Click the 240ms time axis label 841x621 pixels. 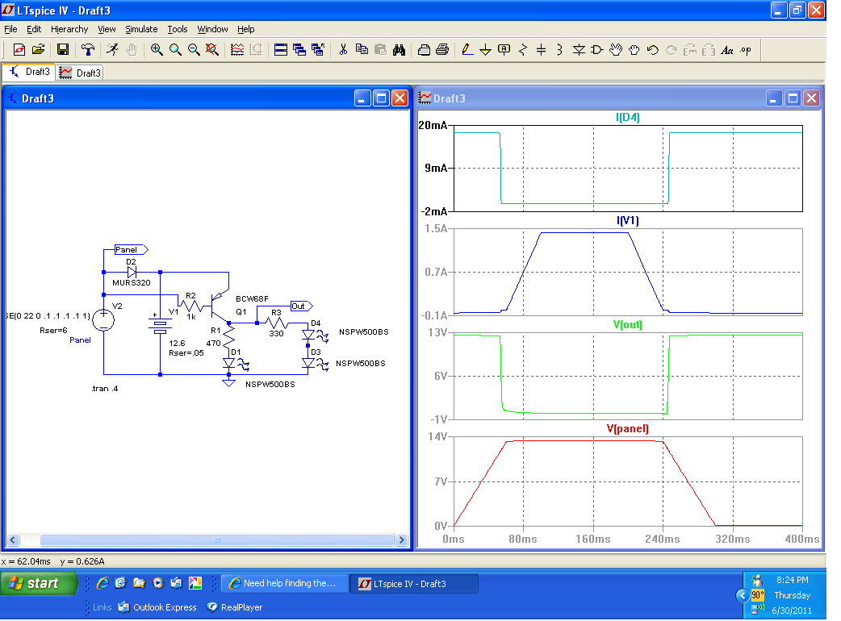click(663, 539)
